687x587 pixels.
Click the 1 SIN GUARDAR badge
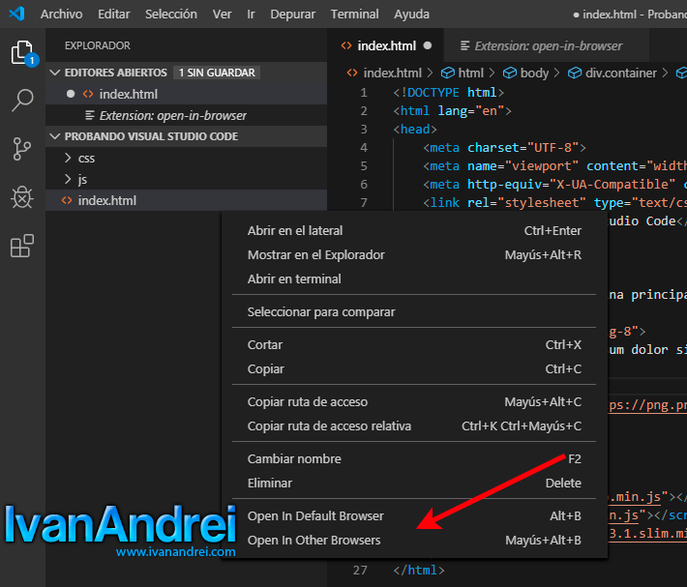coord(217,73)
